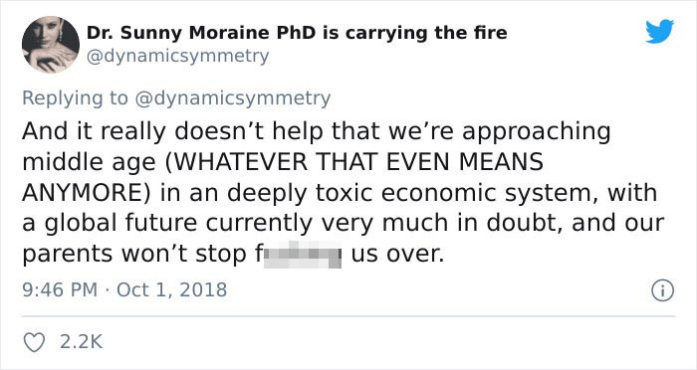Click 'PhD' in the author's display name
The height and width of the screenshot is (370, 697).
(295, 33)
